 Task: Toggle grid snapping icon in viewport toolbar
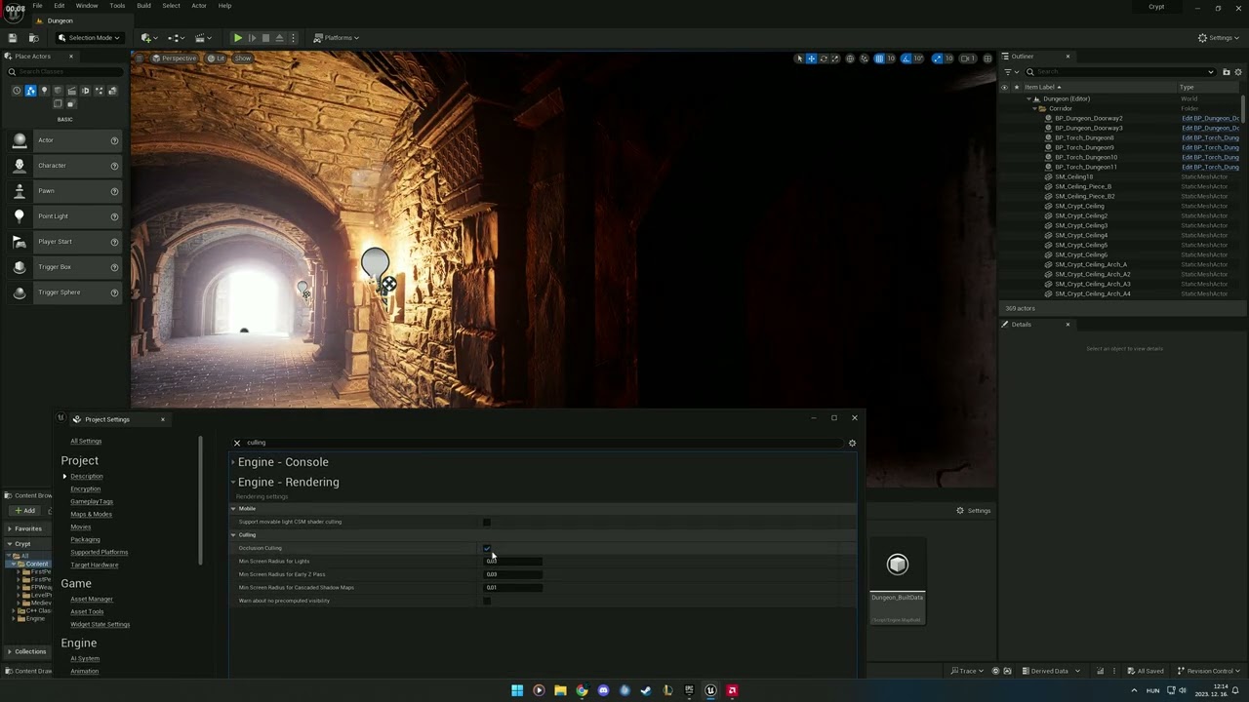point(879,58)
